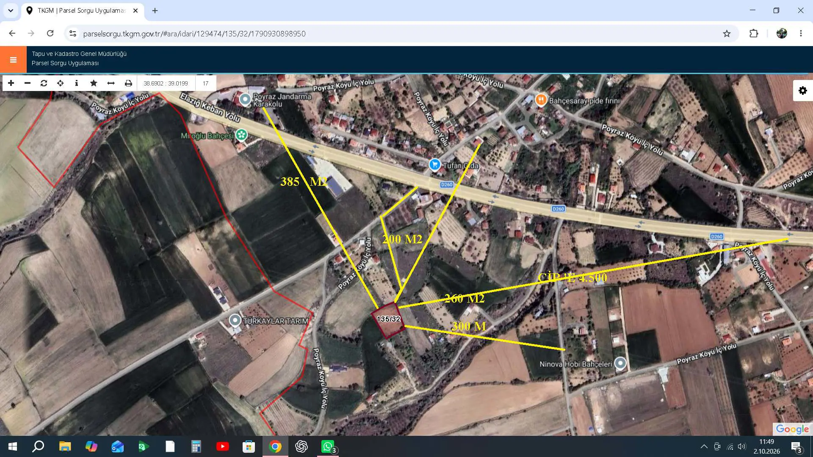Click the info tool icon
Image resolution: width=813 pixels, height=457 pixels.
(x=77, y=83)
